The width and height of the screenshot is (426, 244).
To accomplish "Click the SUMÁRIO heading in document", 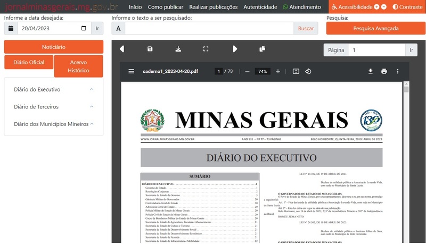I will 200,176.
